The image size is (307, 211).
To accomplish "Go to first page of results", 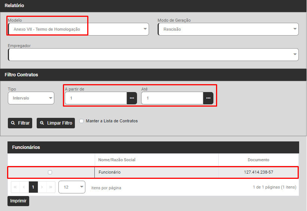I will (x=15, y=187).
